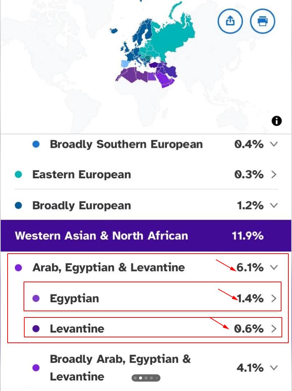Open Egyptian details arrow

(274, 299)
